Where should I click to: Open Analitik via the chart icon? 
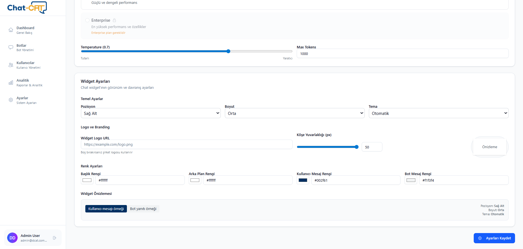(11, 82)
